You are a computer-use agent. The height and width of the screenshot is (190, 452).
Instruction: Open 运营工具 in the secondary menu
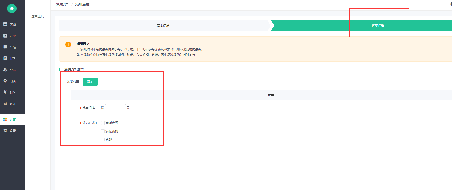tap(38, 16)
